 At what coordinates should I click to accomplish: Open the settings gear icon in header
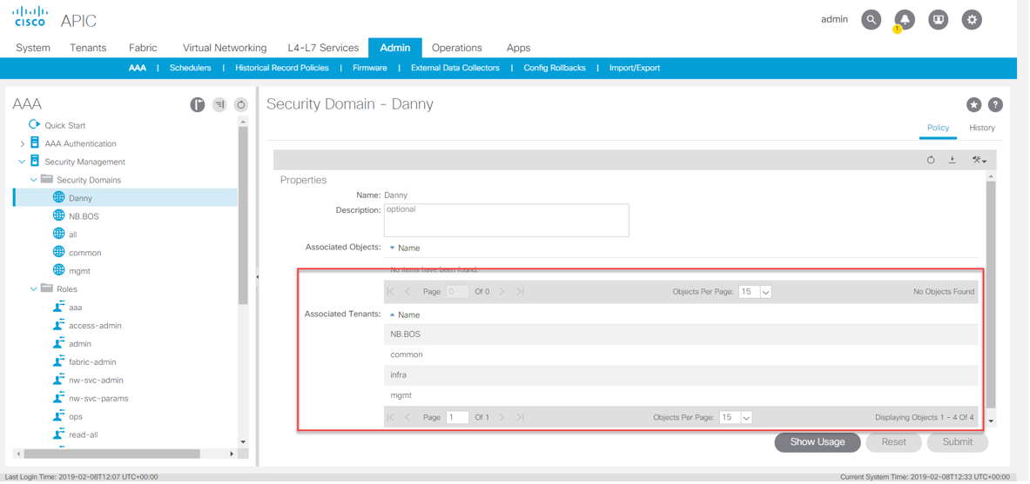(x=973, y=20)
